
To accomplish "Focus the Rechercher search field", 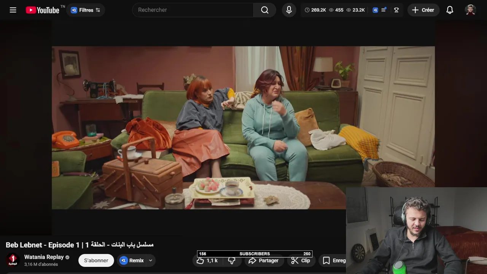I will [x=193, y=10].
